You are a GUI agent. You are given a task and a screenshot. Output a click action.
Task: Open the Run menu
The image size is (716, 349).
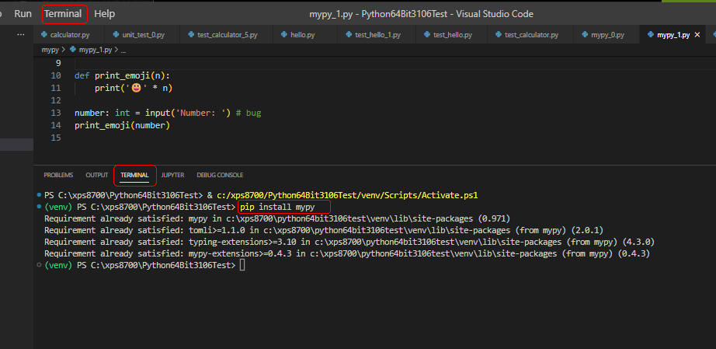pos(23,14)
